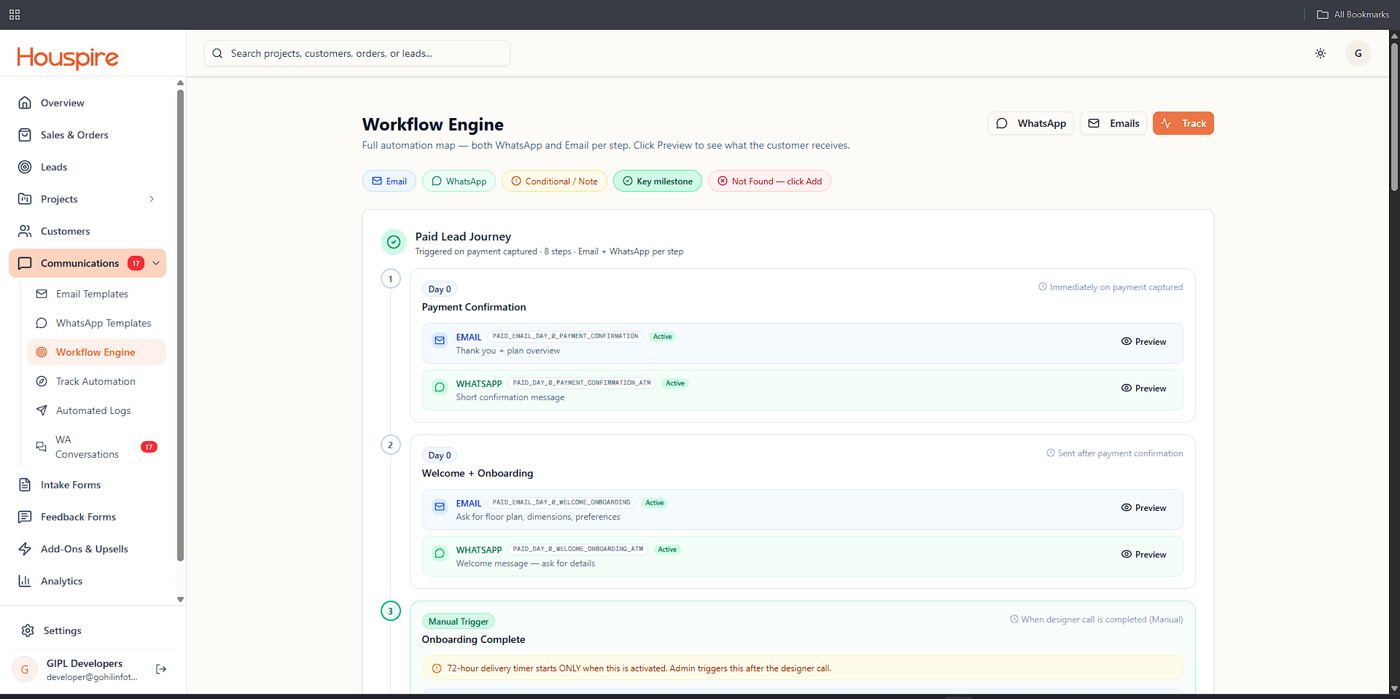This screenshot has width=1400, height=699.
Task: Click the Manual Trigger badge
Action: [x=459, y=622]
